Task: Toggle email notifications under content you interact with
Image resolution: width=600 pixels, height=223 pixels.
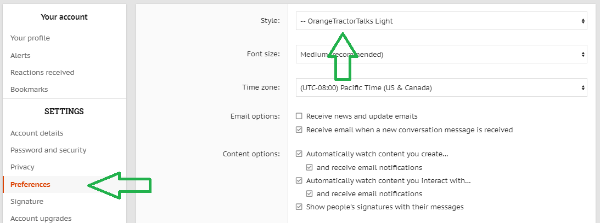Action: coord(310,193)
